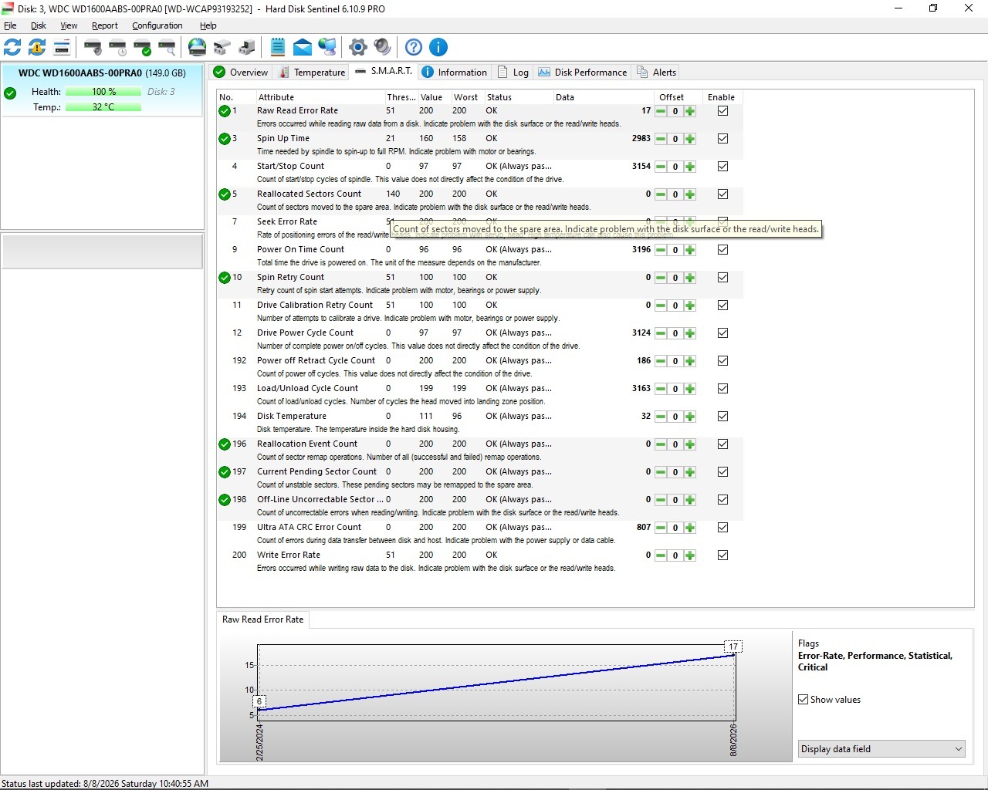The image size is (988, 790).
Task: Open the View menu
Action: pos(69,25)
